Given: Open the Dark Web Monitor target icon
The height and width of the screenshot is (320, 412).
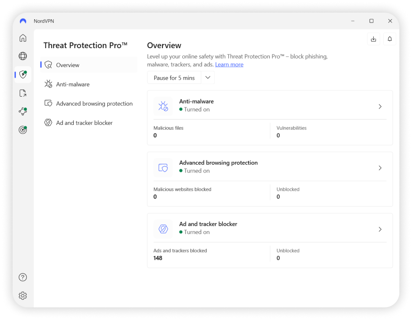Looking at the screenshot, I should pos(23,130).
